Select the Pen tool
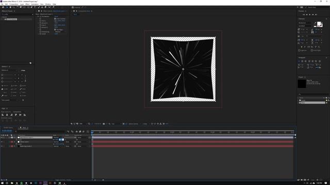330x185 pixels. pos(31,7)
